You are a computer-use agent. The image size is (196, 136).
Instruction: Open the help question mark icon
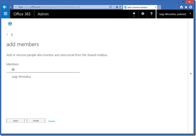point(152,14)
